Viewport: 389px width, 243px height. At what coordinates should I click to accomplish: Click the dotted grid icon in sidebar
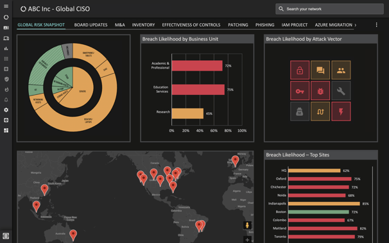(x=6, y=59)
